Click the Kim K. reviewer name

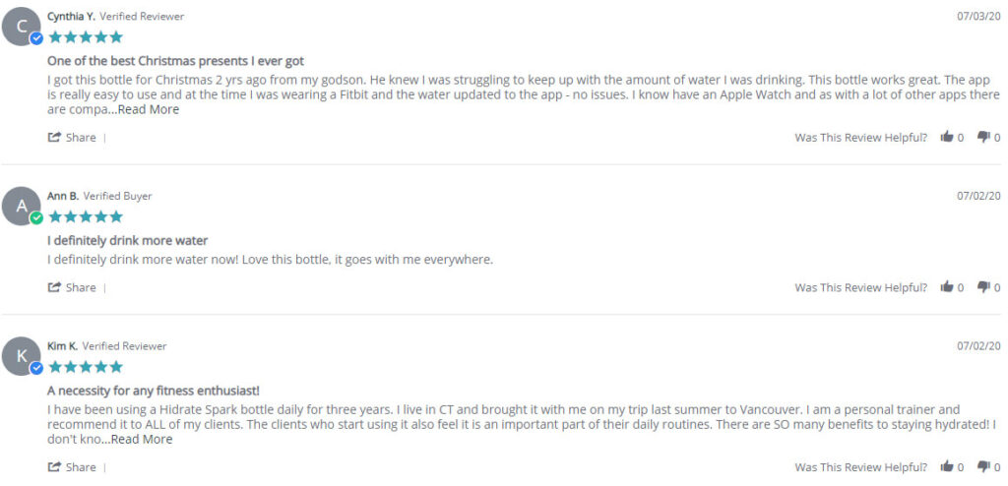(x=62, y=346)
